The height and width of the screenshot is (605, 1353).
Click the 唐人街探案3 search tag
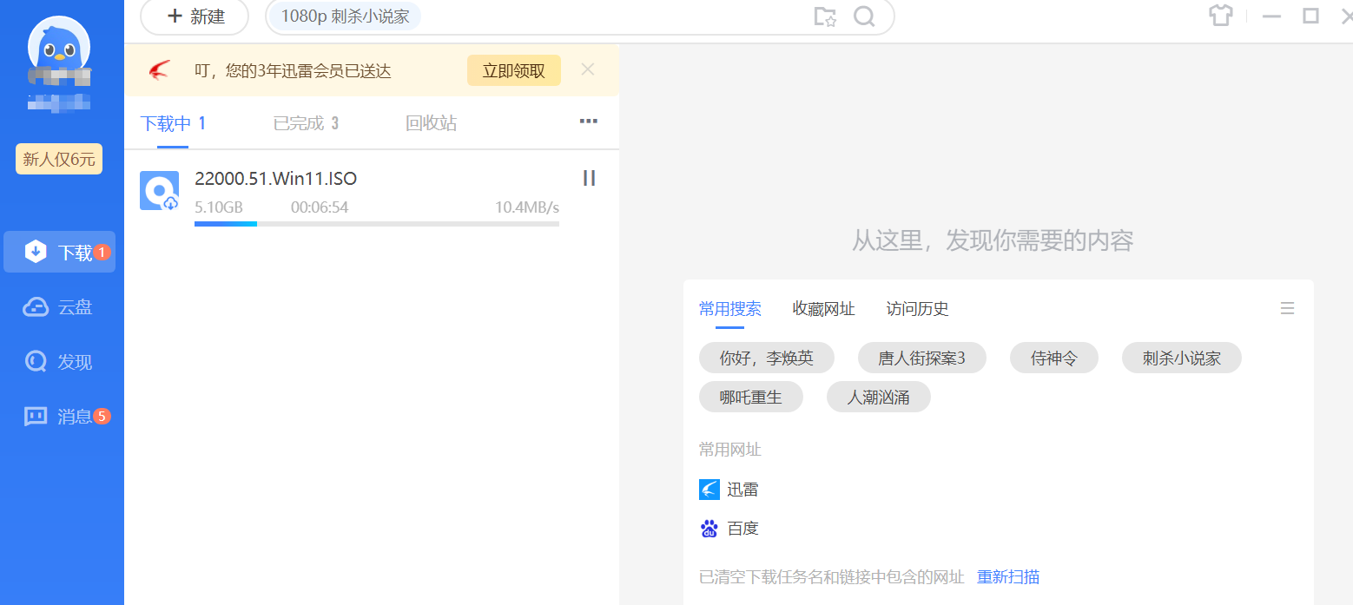(921, 358)
